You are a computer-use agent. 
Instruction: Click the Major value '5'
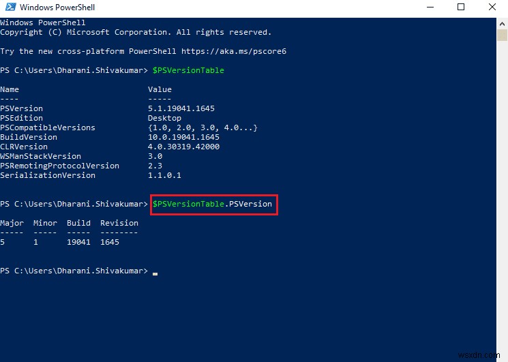(x=3, y=242)
